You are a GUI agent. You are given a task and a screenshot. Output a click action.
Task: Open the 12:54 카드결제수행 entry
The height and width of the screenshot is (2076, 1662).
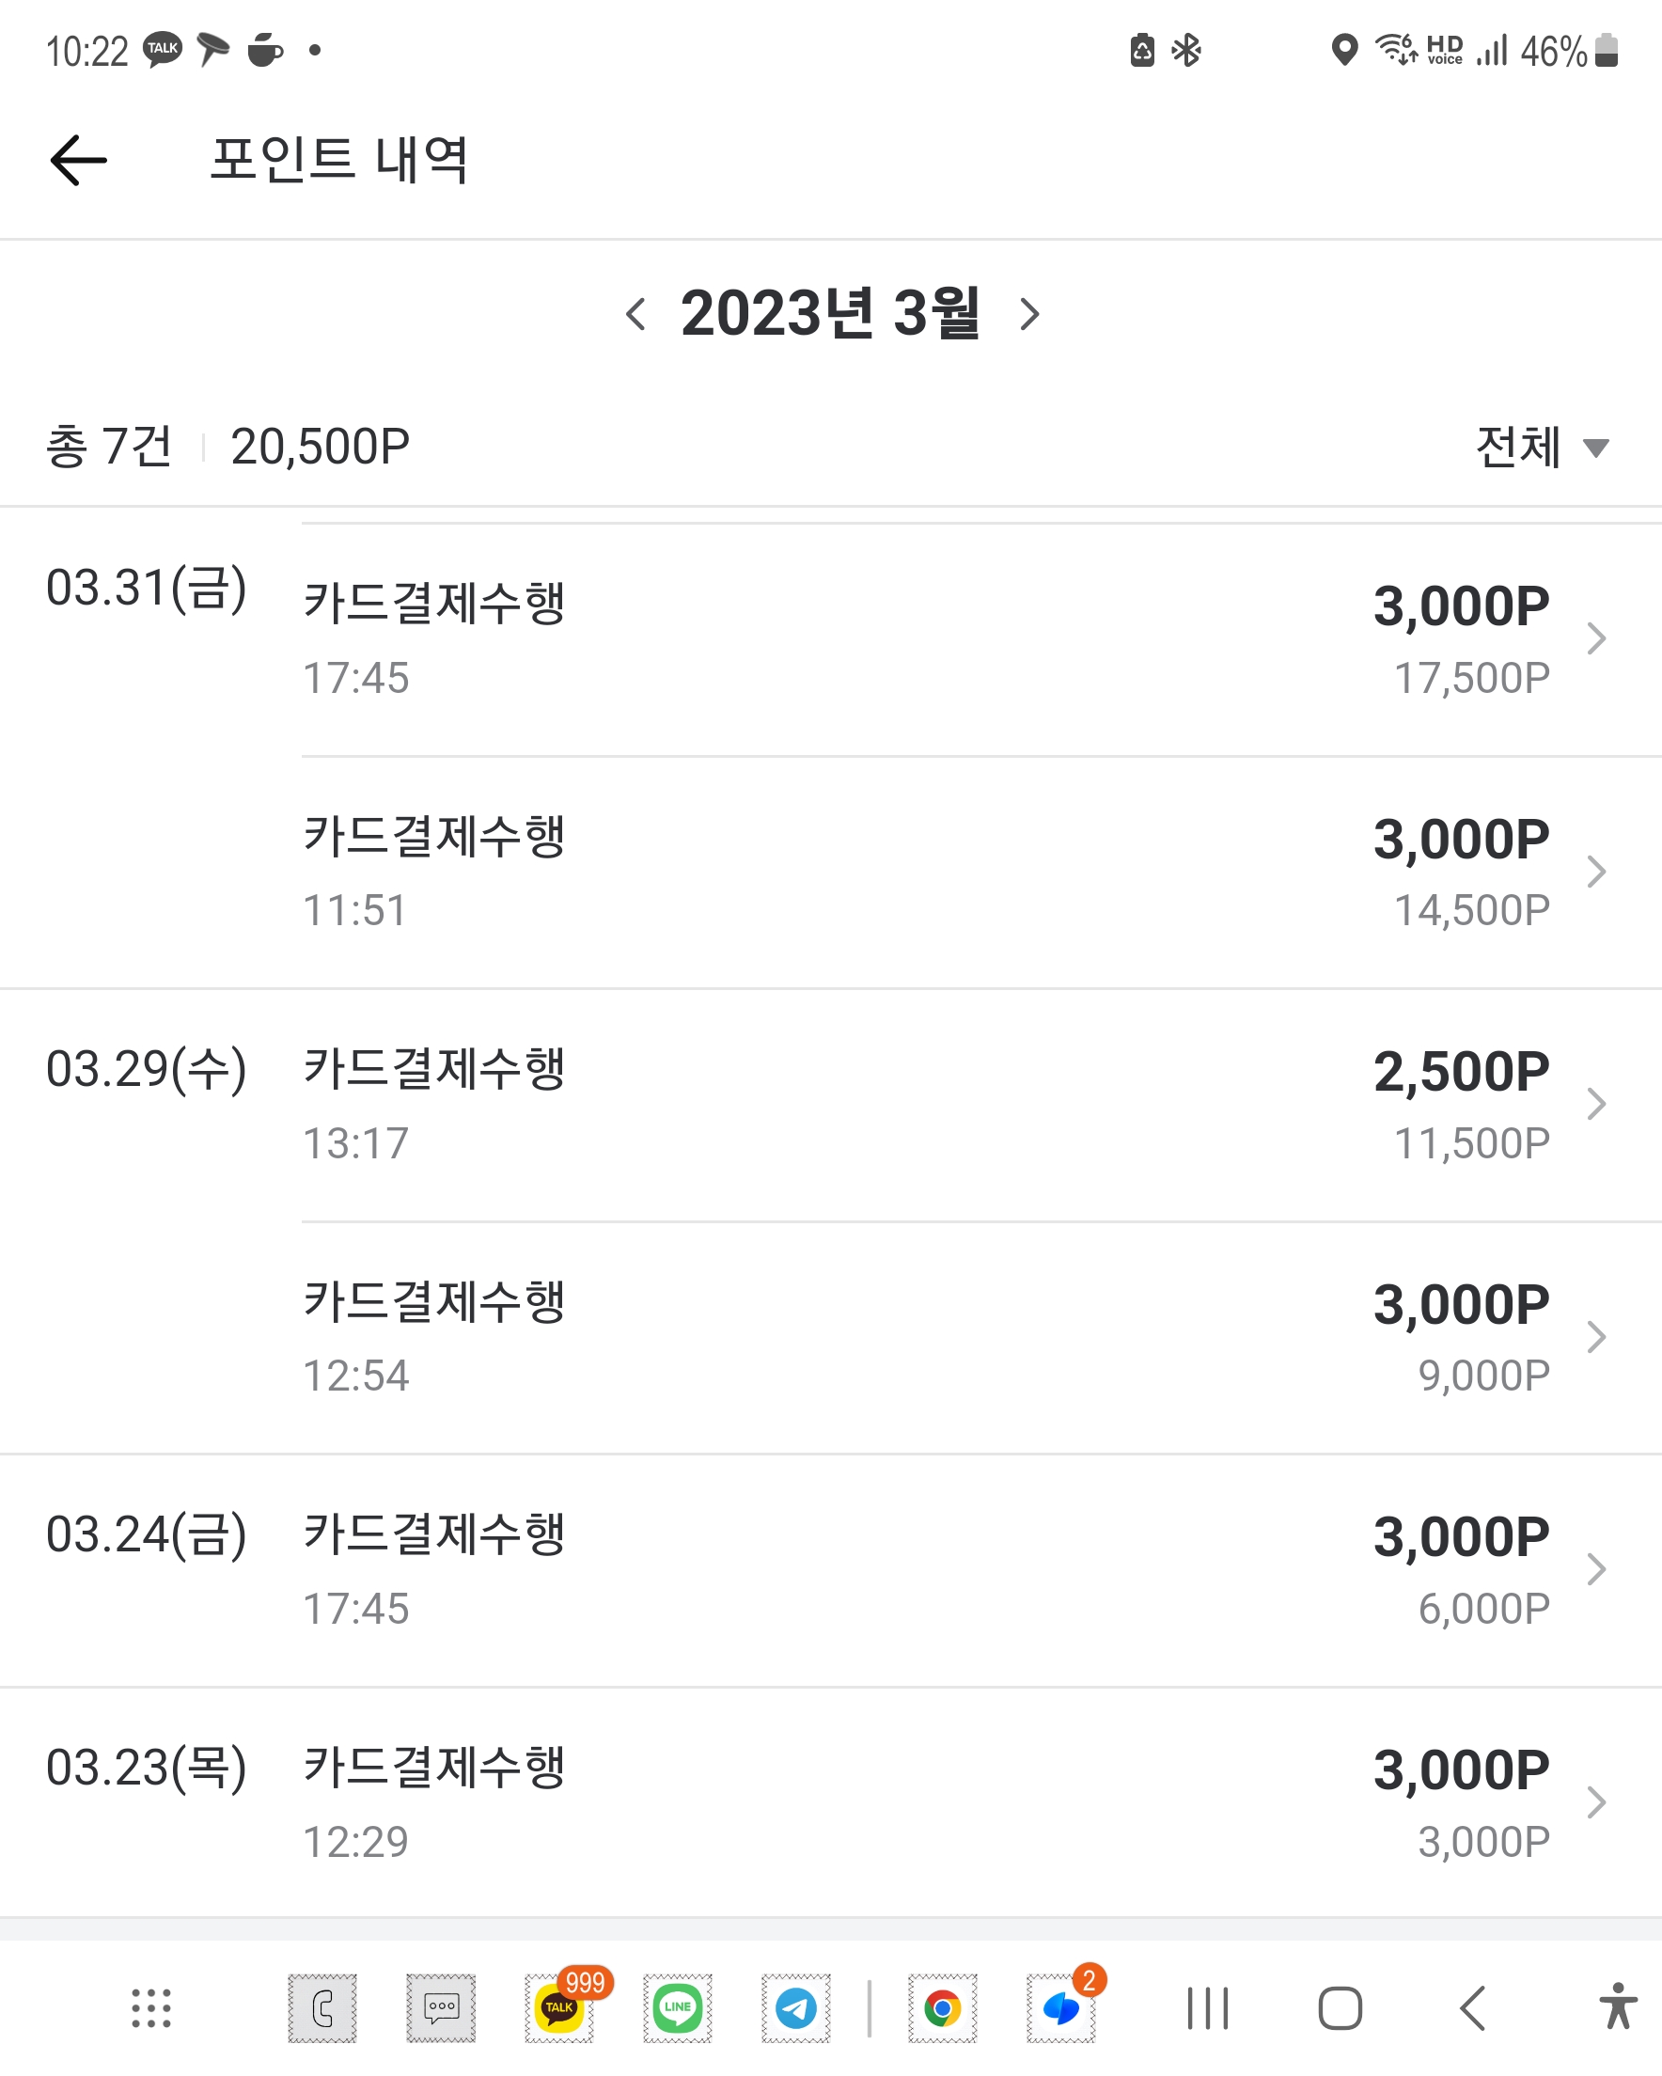click(x=981, y=1339)
